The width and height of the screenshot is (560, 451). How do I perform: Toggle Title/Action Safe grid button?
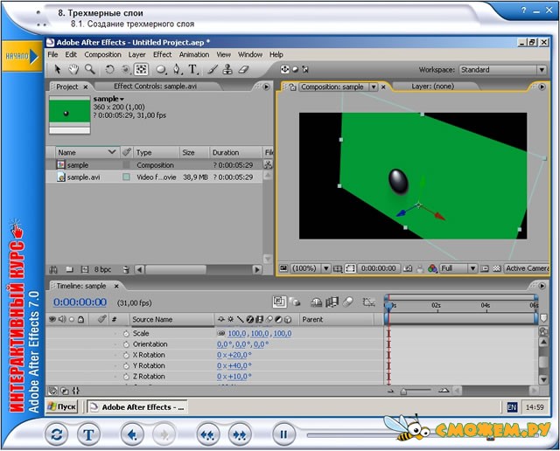pyautogui.click(x=338, y=268)
